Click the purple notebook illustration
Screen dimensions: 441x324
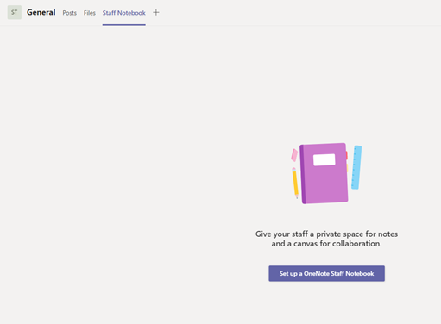click(x=324, y=173)
